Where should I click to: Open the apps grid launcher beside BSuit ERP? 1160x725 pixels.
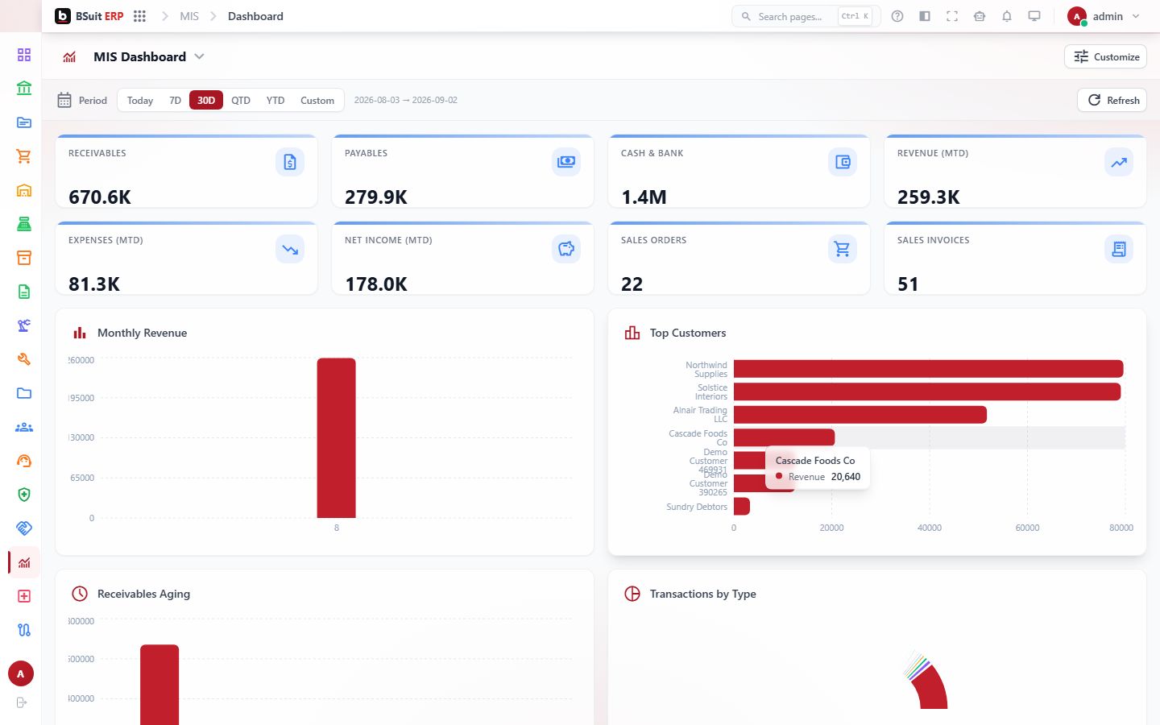pyautogui.click(x=139, y=16)
